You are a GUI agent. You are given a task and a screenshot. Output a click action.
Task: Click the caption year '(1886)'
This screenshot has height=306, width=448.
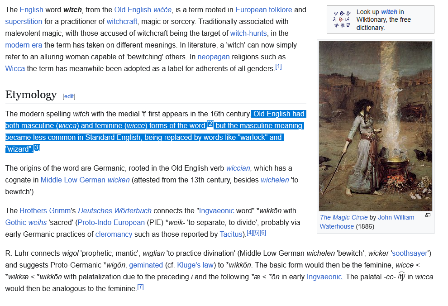coord(365,226)
